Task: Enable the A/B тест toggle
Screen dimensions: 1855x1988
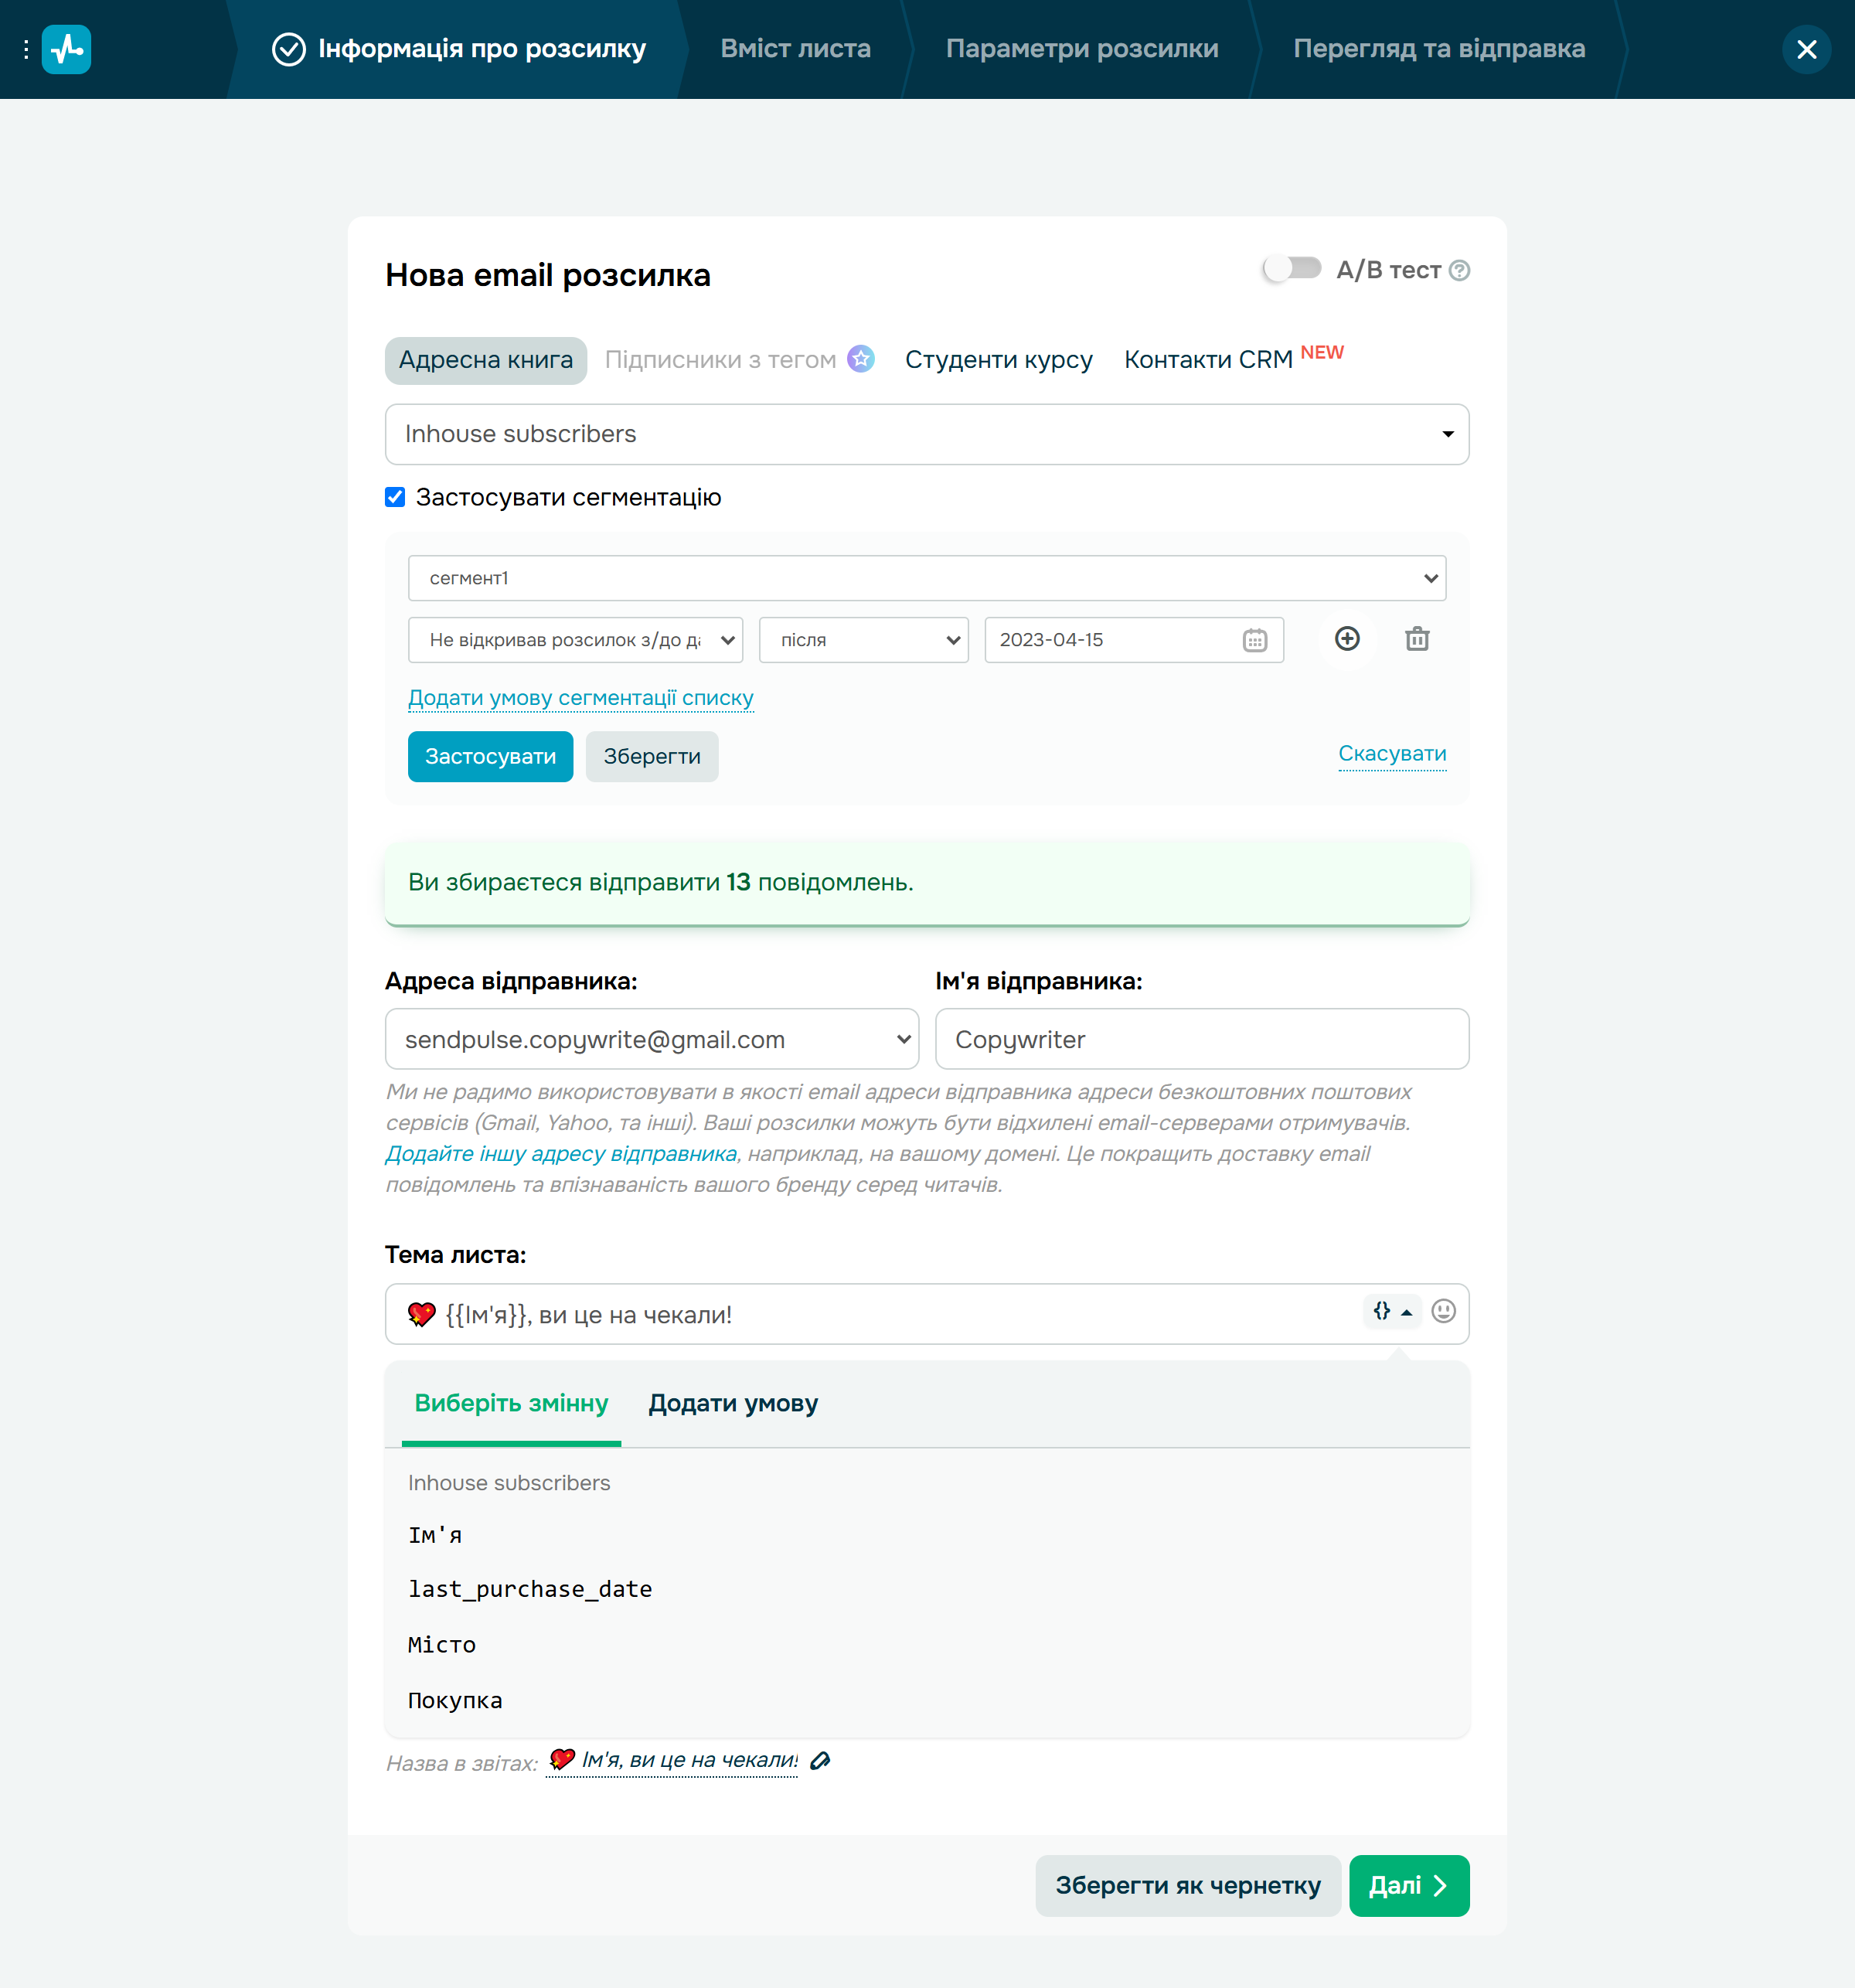Action: coord(1292,268)
